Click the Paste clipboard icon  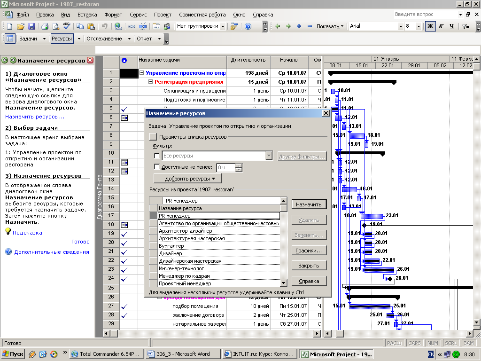click(91, 26)
